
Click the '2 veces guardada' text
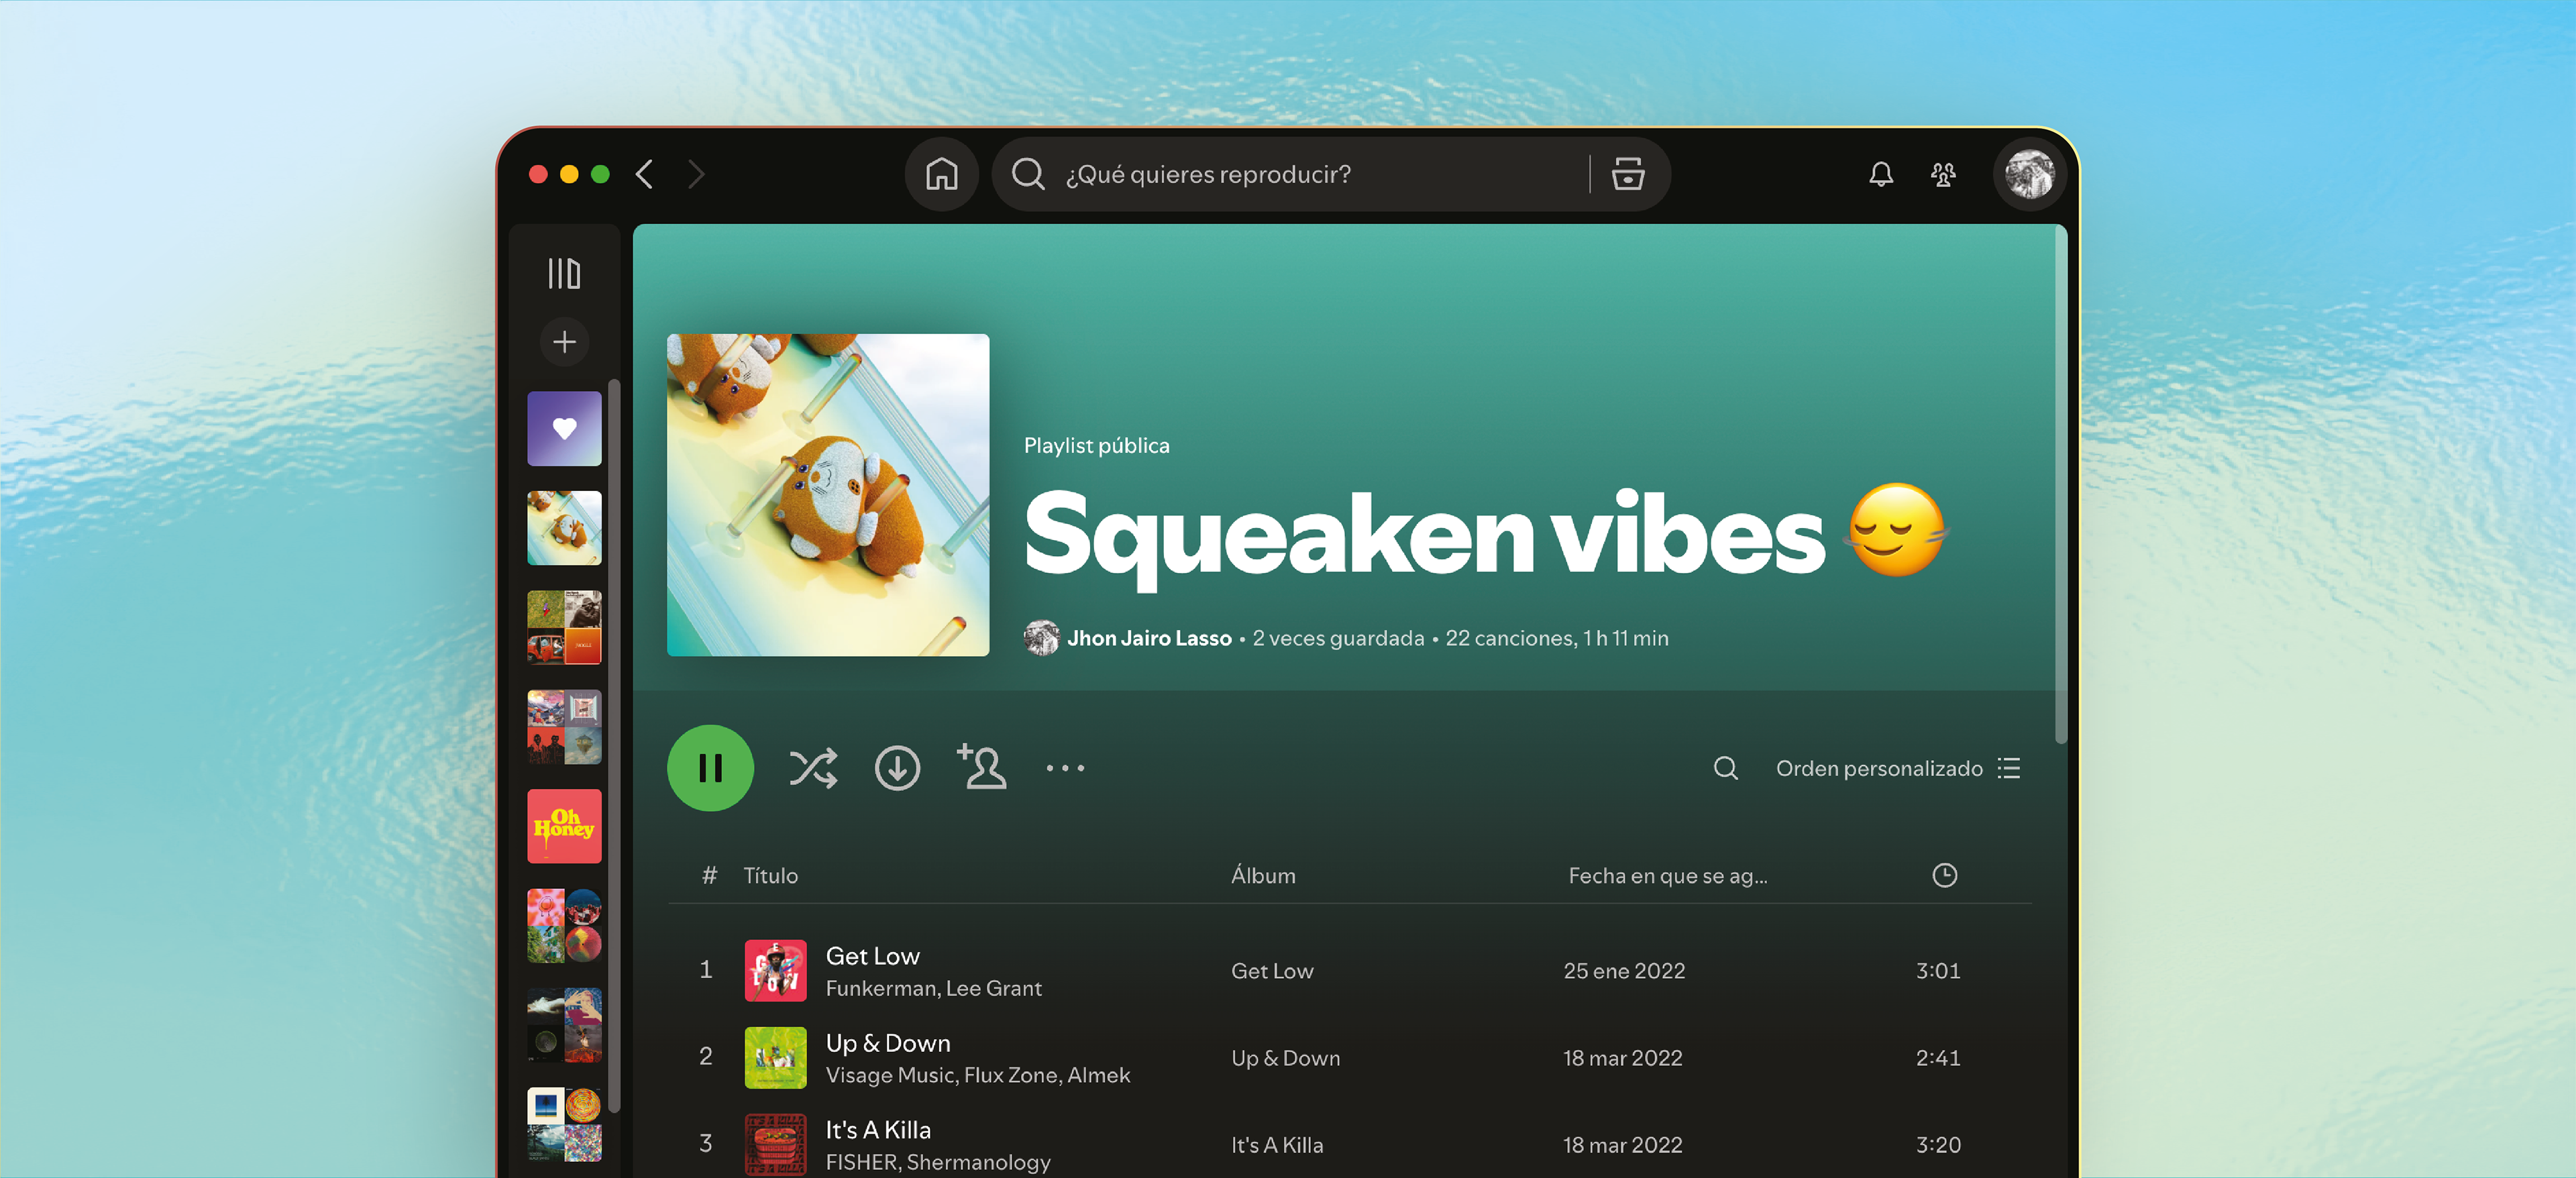[1338, 638]
